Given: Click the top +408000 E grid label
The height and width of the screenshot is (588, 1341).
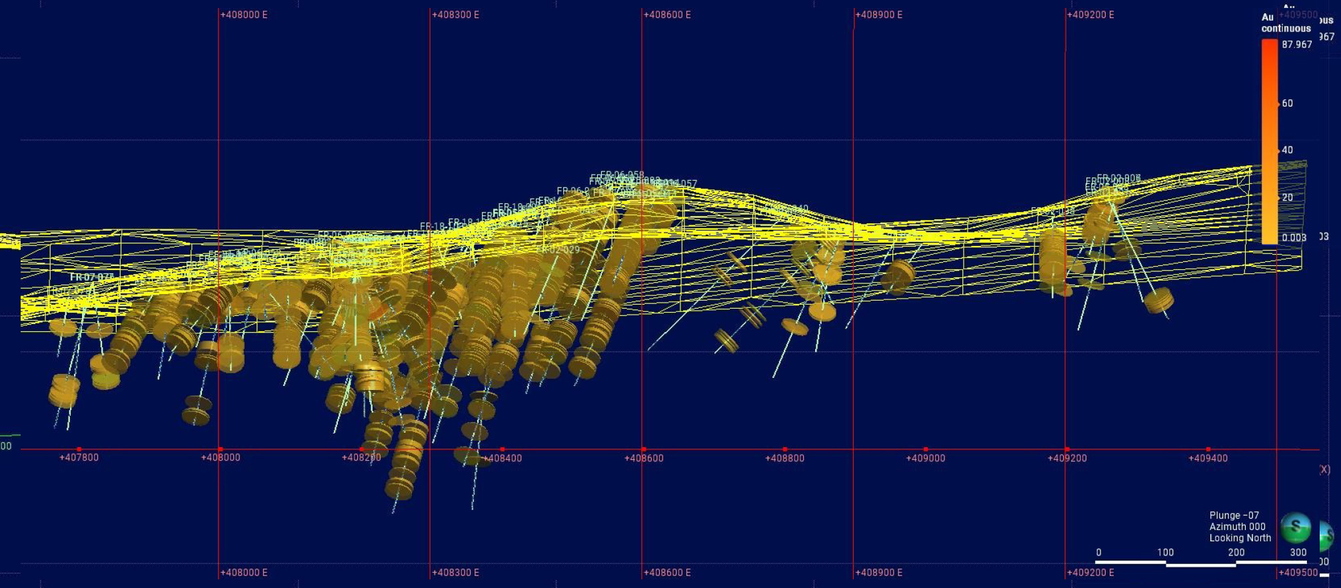Looking at the screenshot, I should coord(244,15).
